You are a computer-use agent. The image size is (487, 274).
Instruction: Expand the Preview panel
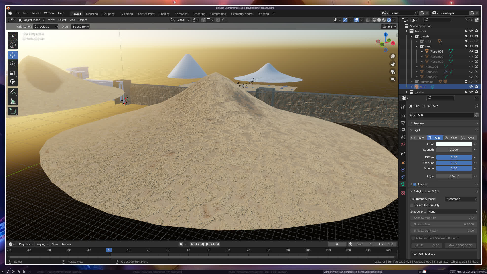click(x=419, y=123)
